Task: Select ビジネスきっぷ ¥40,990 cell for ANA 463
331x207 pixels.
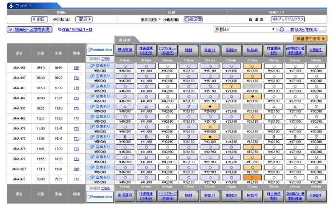Action: [x=167, y=86]
